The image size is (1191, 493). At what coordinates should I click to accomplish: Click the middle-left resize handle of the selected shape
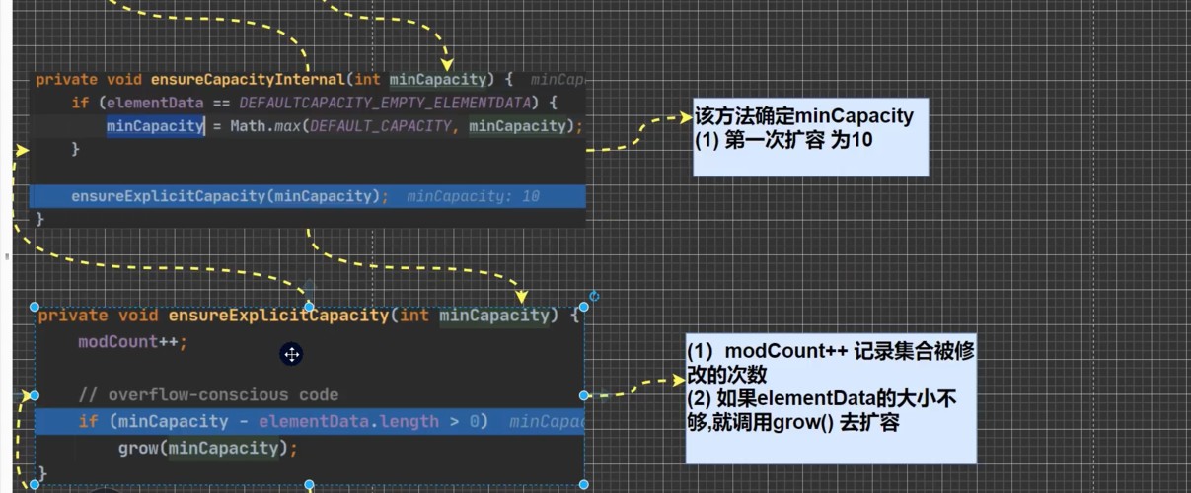click(x=35, y=395)
